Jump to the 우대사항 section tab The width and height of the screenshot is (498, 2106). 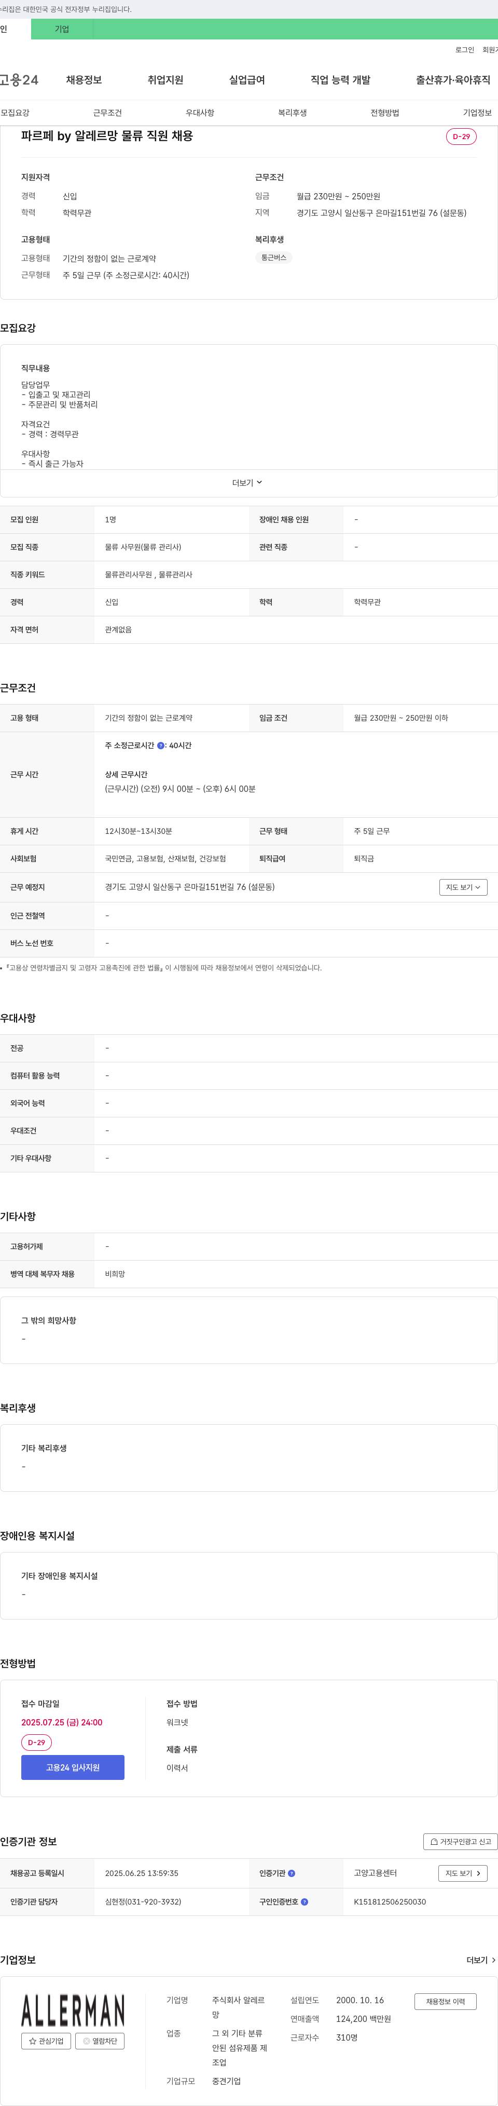click(x=200, y=113)
